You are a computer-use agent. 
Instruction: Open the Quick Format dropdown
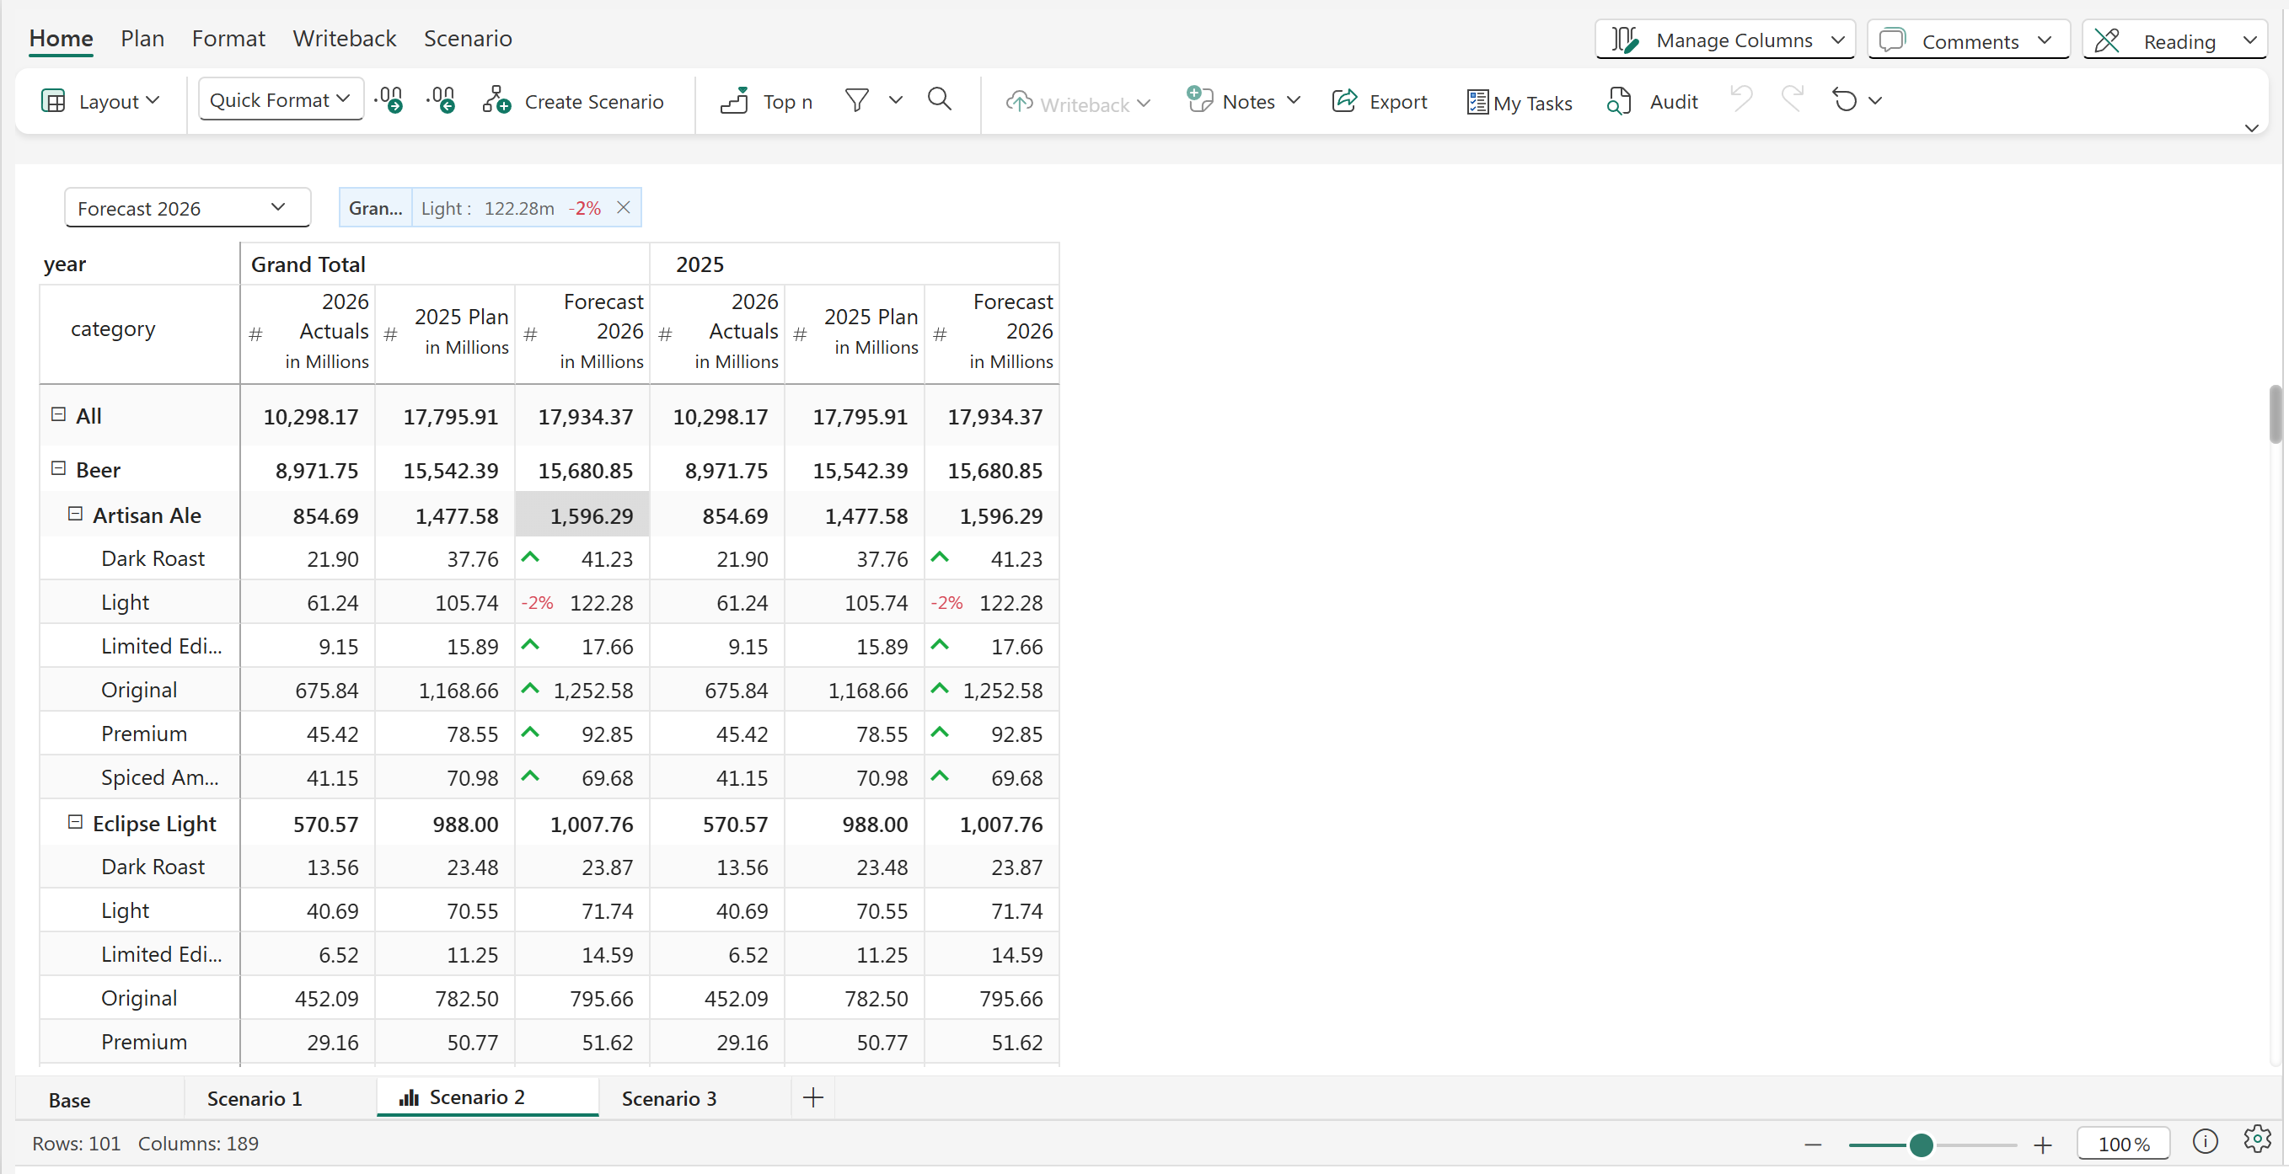[x=280, y=99]
